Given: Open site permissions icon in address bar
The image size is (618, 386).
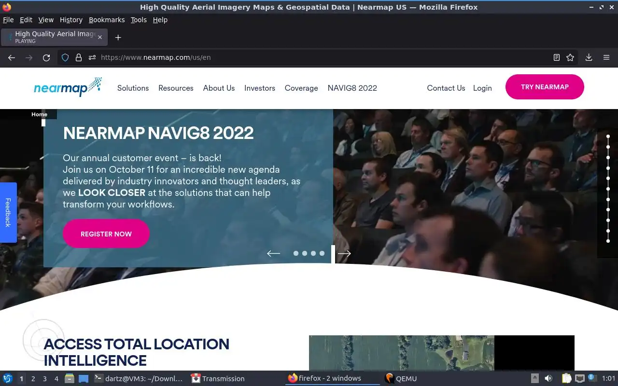Looking at the screenshot, I should click(92, 57).
